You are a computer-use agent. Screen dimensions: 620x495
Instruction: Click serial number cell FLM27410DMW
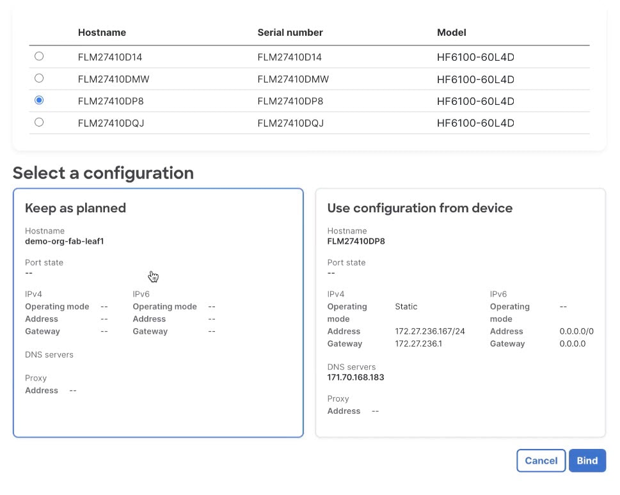[x=293, y=79]
